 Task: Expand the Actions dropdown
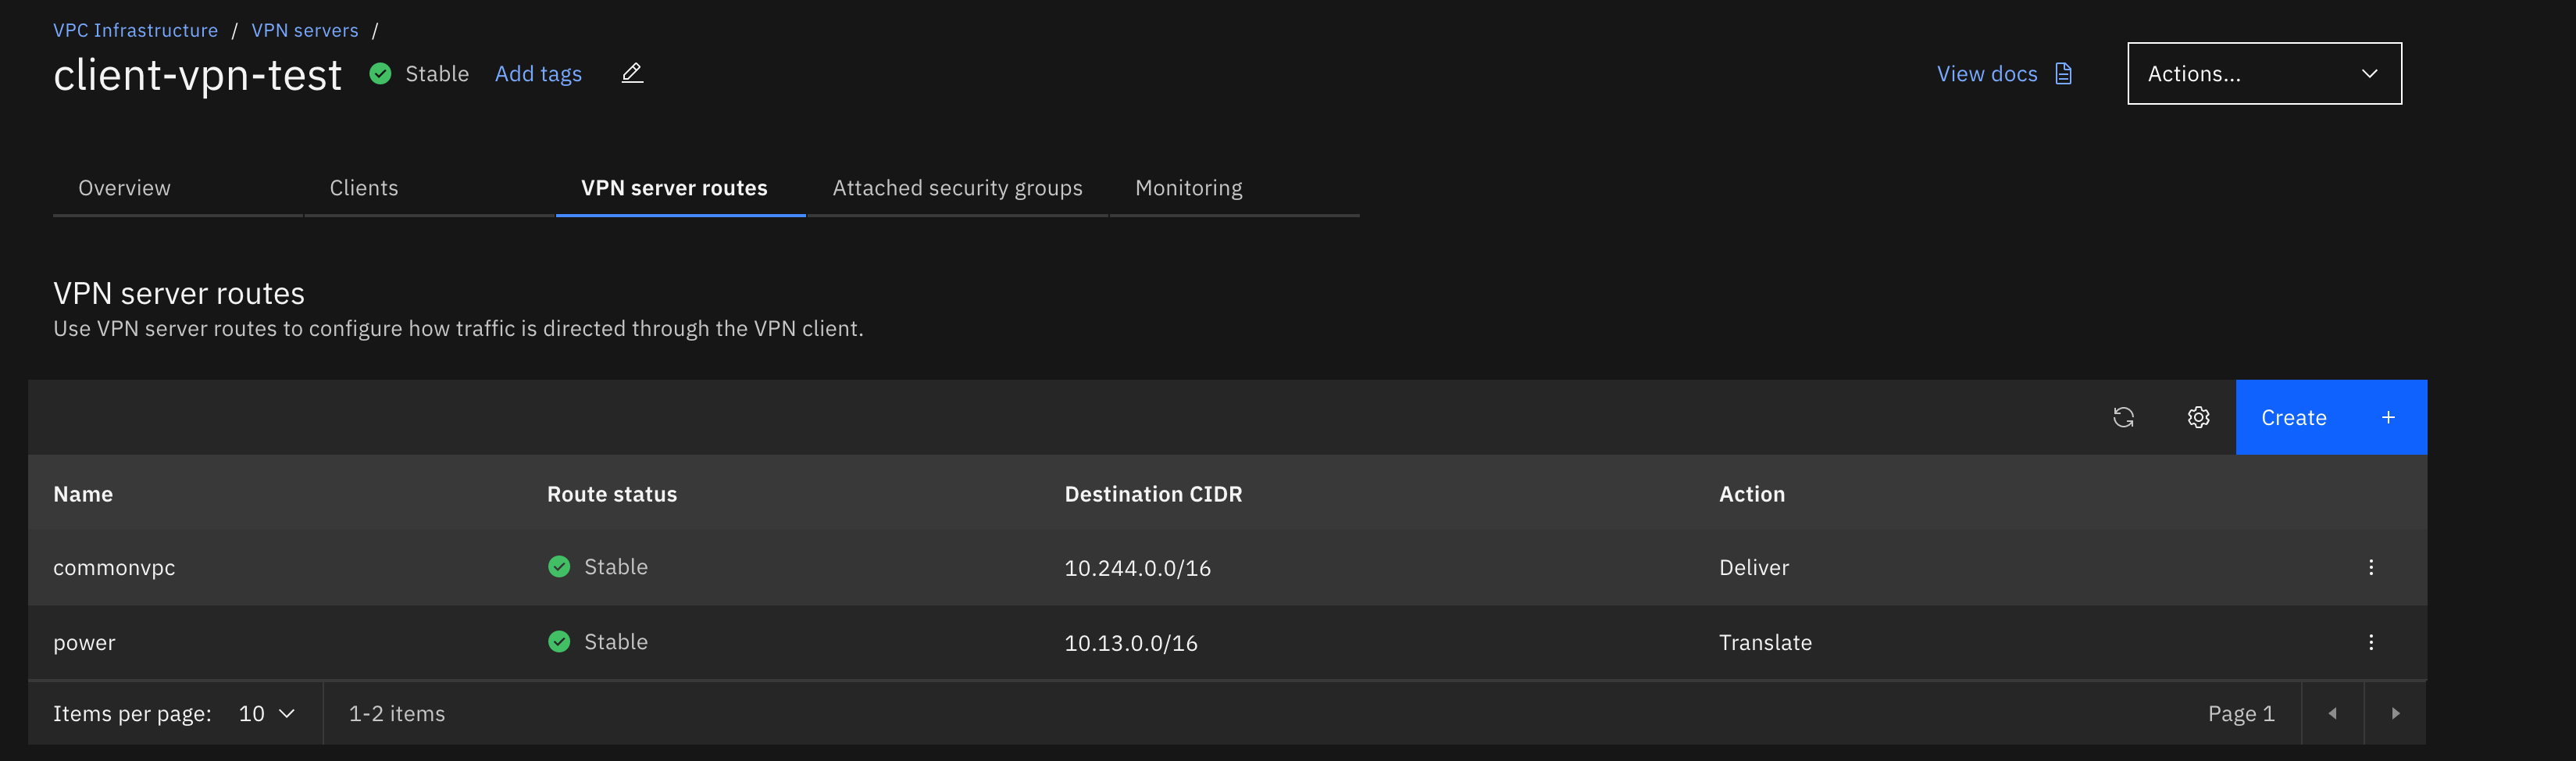click(2263, 73)
